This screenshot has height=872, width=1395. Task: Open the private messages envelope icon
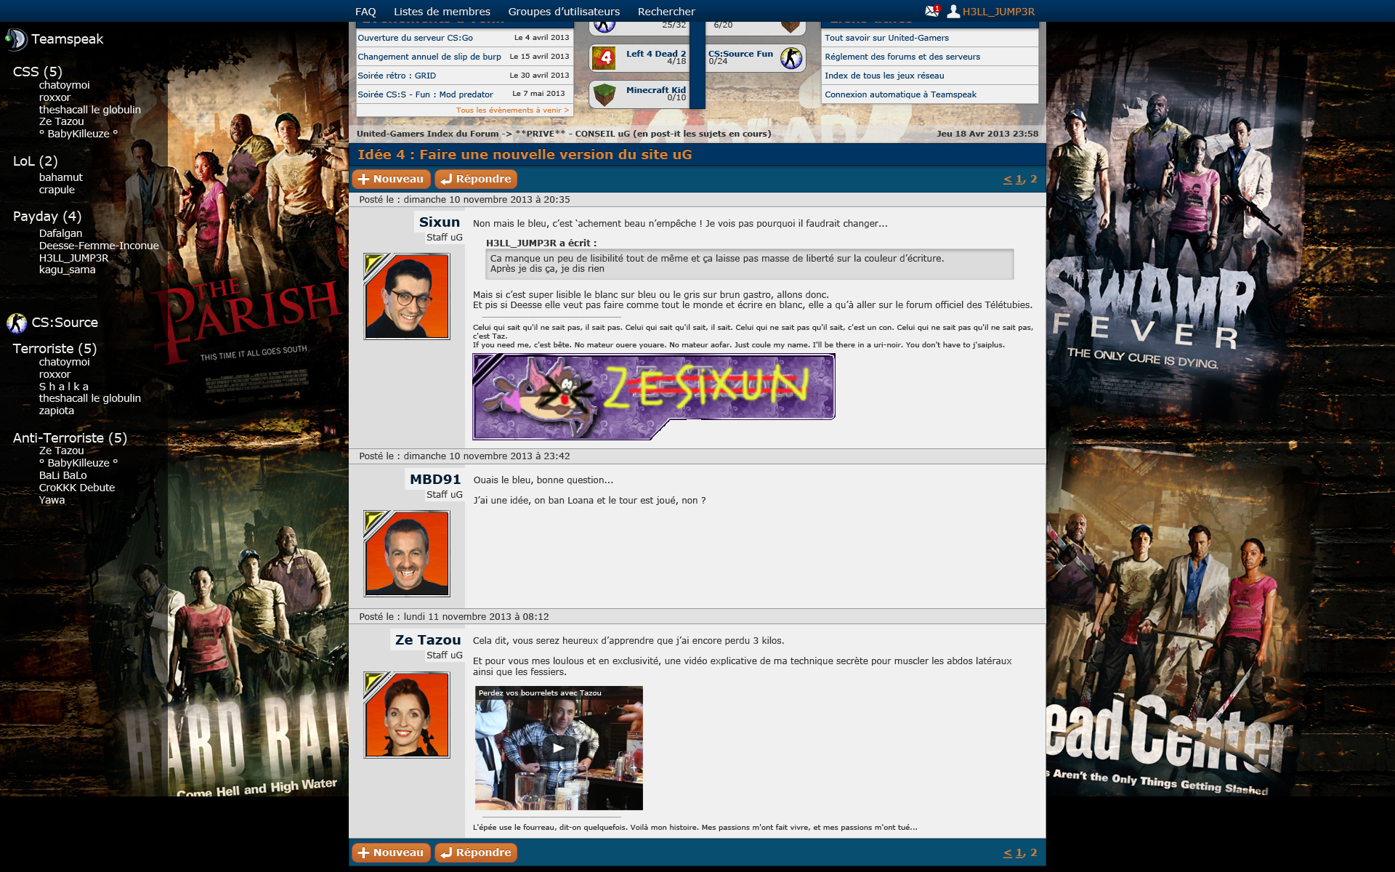(x=932, y=11)
